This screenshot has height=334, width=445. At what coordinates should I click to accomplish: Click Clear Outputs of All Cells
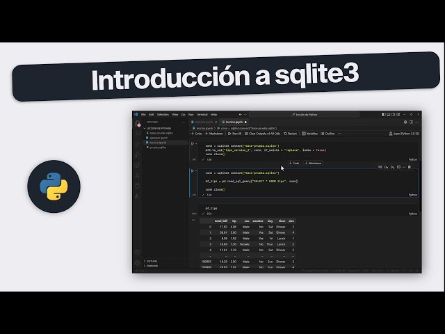pos(263,134)
